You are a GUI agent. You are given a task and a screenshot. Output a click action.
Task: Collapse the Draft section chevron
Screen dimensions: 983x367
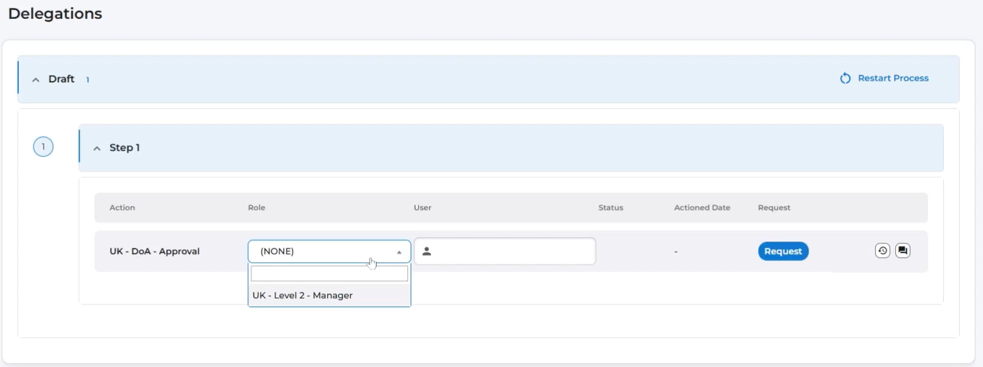click(36, 79)
